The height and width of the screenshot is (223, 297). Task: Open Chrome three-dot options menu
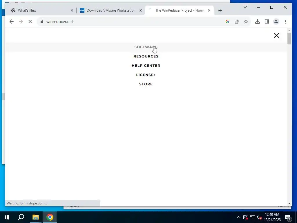(285, 21)
